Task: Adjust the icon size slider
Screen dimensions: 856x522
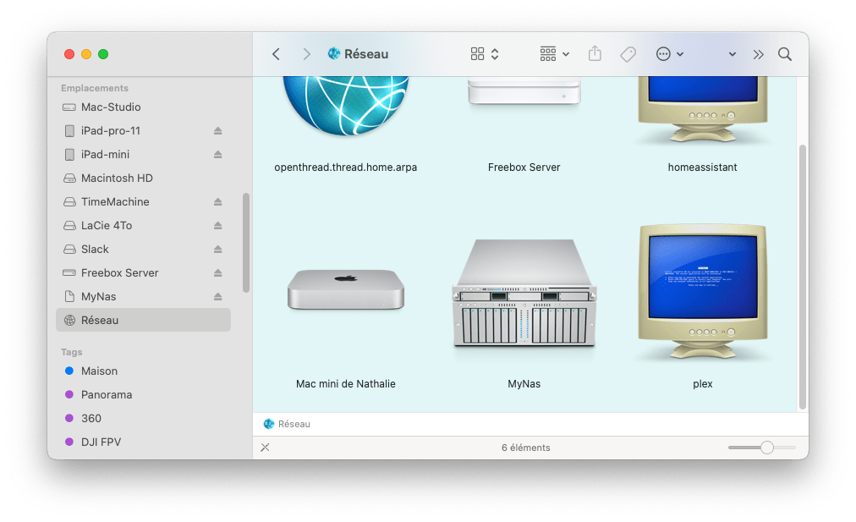Action: [766, 448]
